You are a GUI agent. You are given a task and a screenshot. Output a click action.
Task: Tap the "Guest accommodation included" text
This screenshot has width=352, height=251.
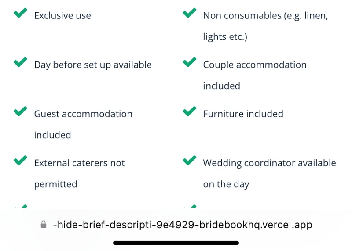pyautogui.click(x=83, y=124)
